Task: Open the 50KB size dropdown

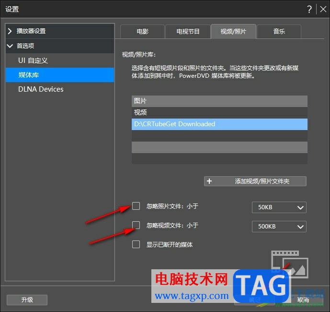Action: click(x=279, y=207)
